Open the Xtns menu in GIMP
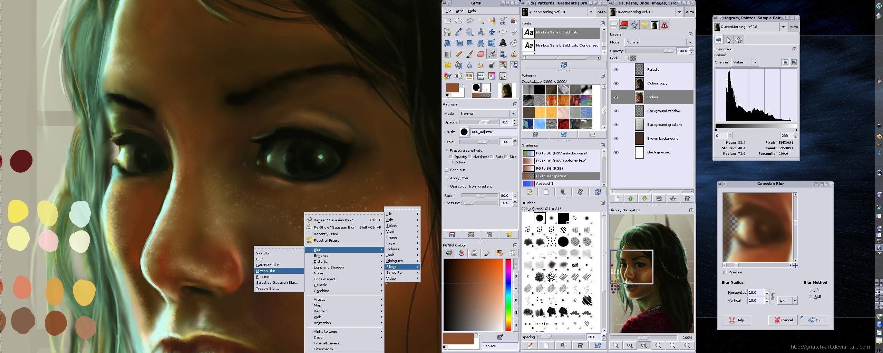This screenshot has height=353, width=883. (460, 11)
